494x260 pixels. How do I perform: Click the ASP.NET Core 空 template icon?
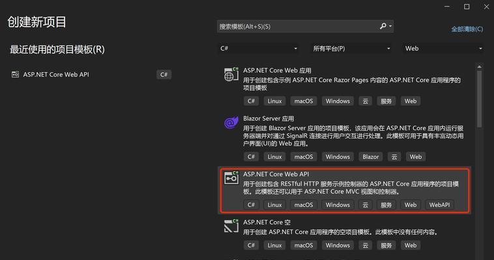(x=231, y=226)
